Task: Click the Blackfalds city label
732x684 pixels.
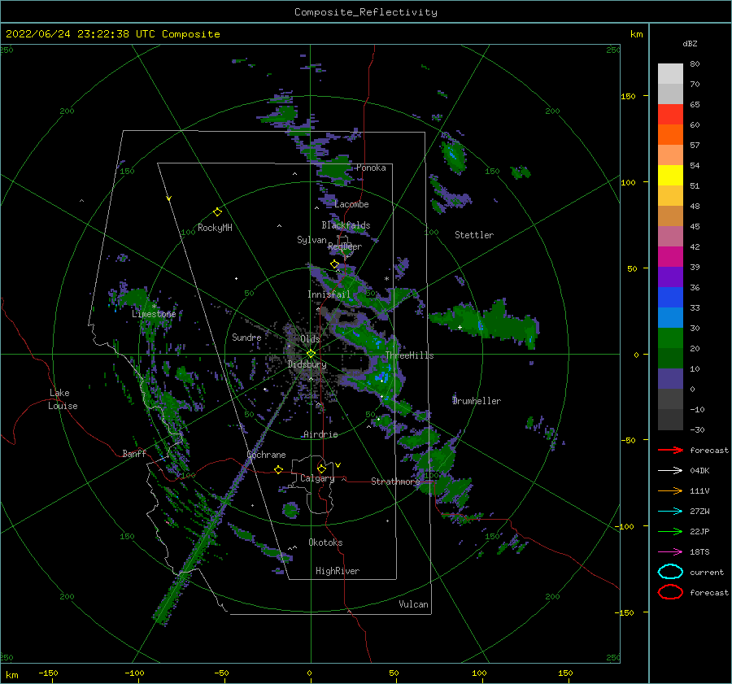Action: (346, 225)
